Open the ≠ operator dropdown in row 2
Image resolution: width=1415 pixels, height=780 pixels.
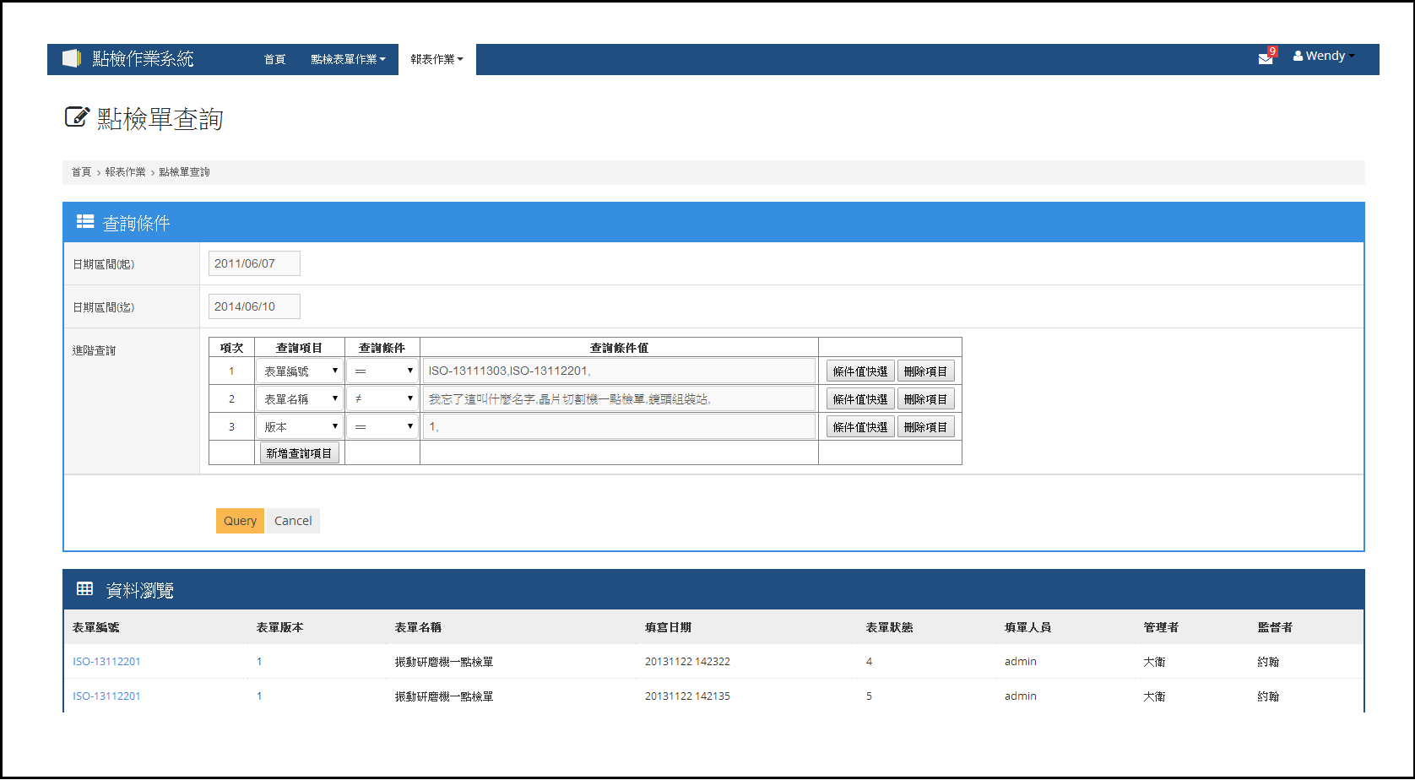pyautogui.click(x=382, y=398)
